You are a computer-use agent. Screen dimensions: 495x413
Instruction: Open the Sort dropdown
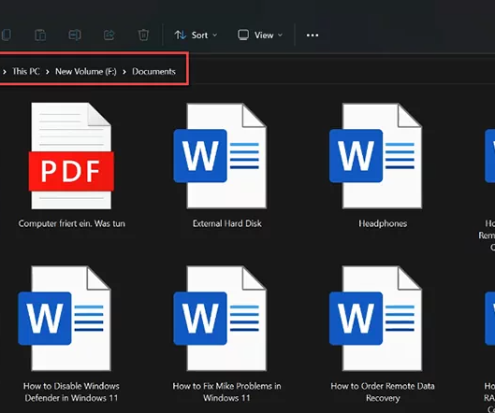(x=196, y=35)
